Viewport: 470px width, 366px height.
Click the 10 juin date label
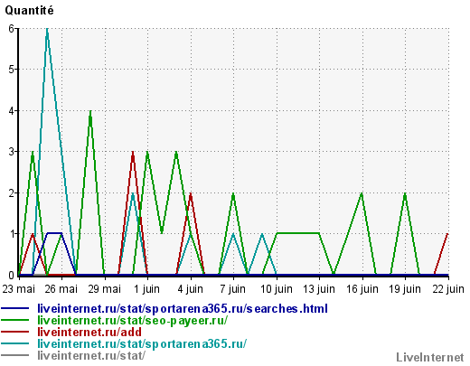277,289
